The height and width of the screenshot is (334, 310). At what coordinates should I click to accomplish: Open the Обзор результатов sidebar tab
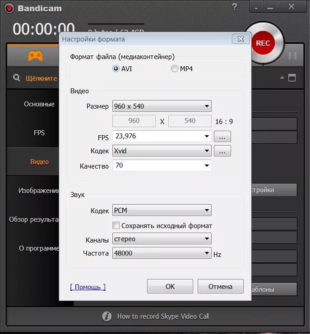coord(34,220)
